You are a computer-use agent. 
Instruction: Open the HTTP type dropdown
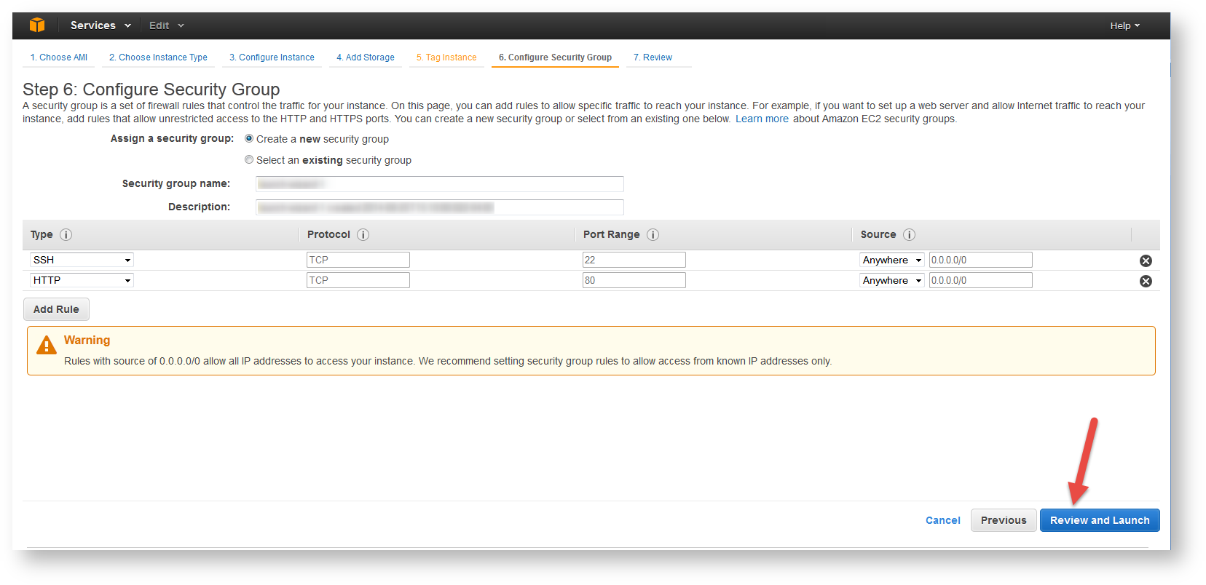(82, 280)
